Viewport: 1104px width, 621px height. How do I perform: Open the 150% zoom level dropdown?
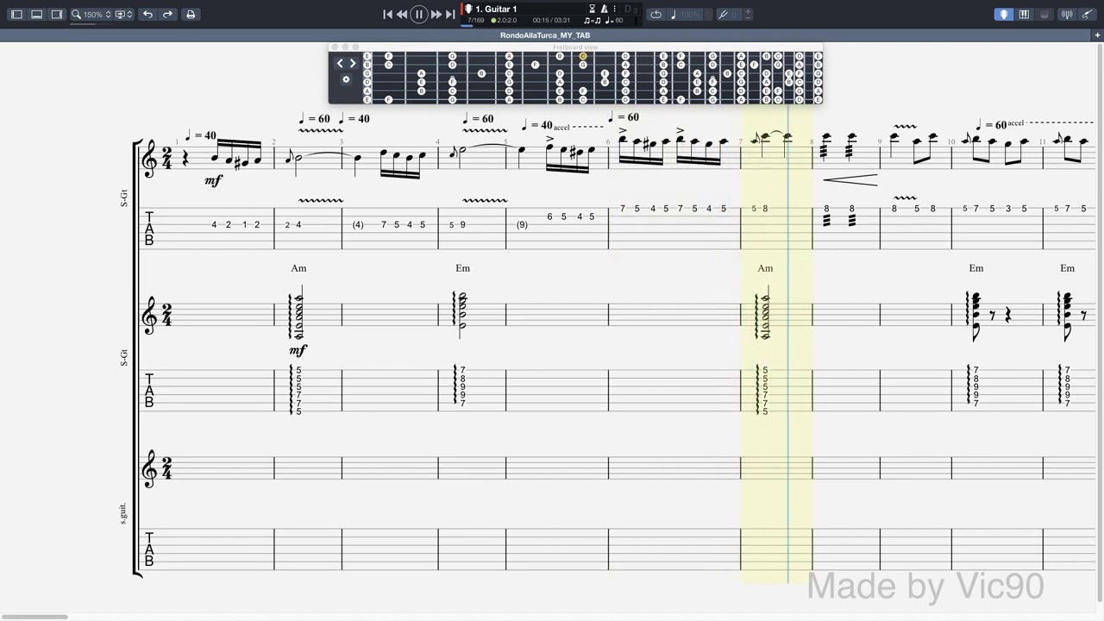tap(97, 15)
